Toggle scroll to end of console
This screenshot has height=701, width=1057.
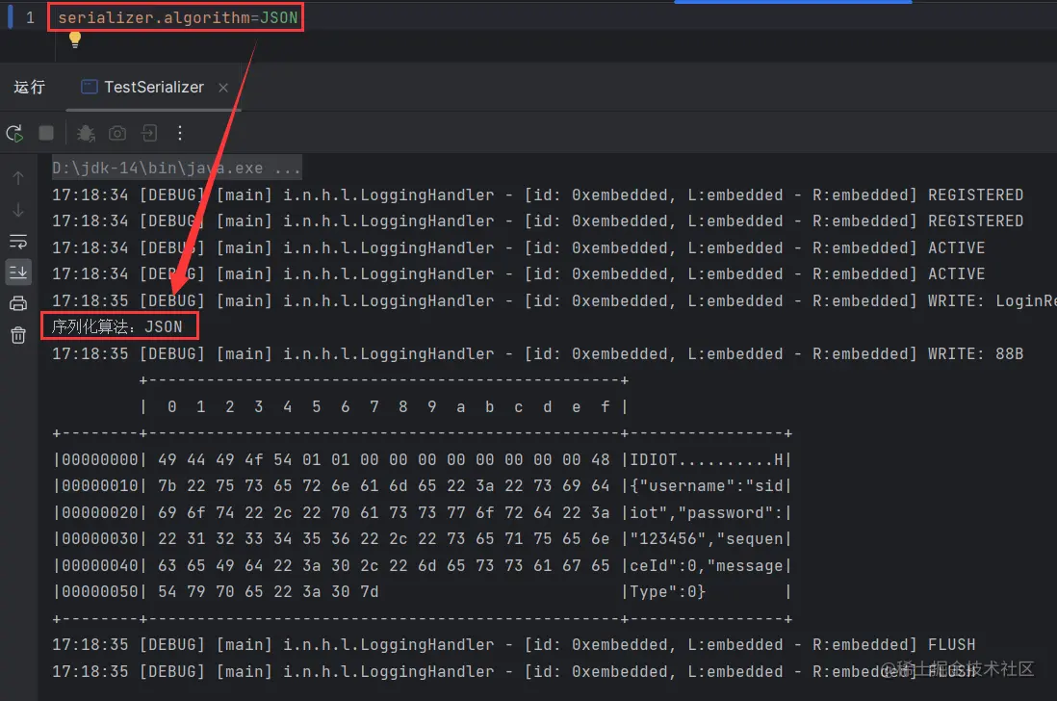pyautogui.click(x=18, y=273)
